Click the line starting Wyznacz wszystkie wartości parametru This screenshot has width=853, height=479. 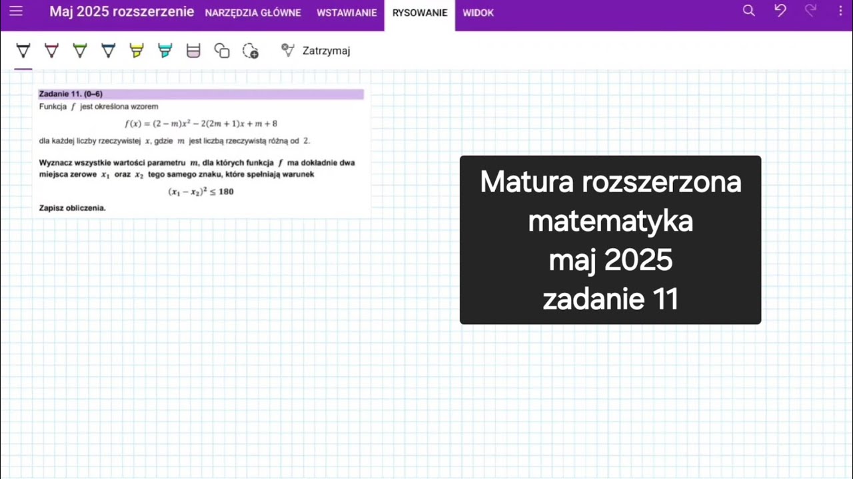pyautogui.click(x=197, y=162)
